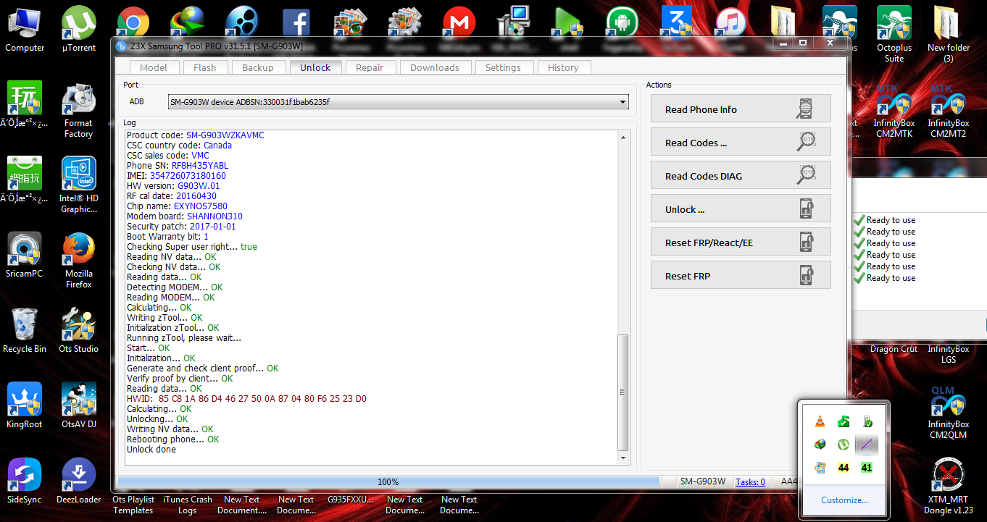Click the Read Phone Info button
The height and width of the screenshot is (522, 987).
pos(741,109)
